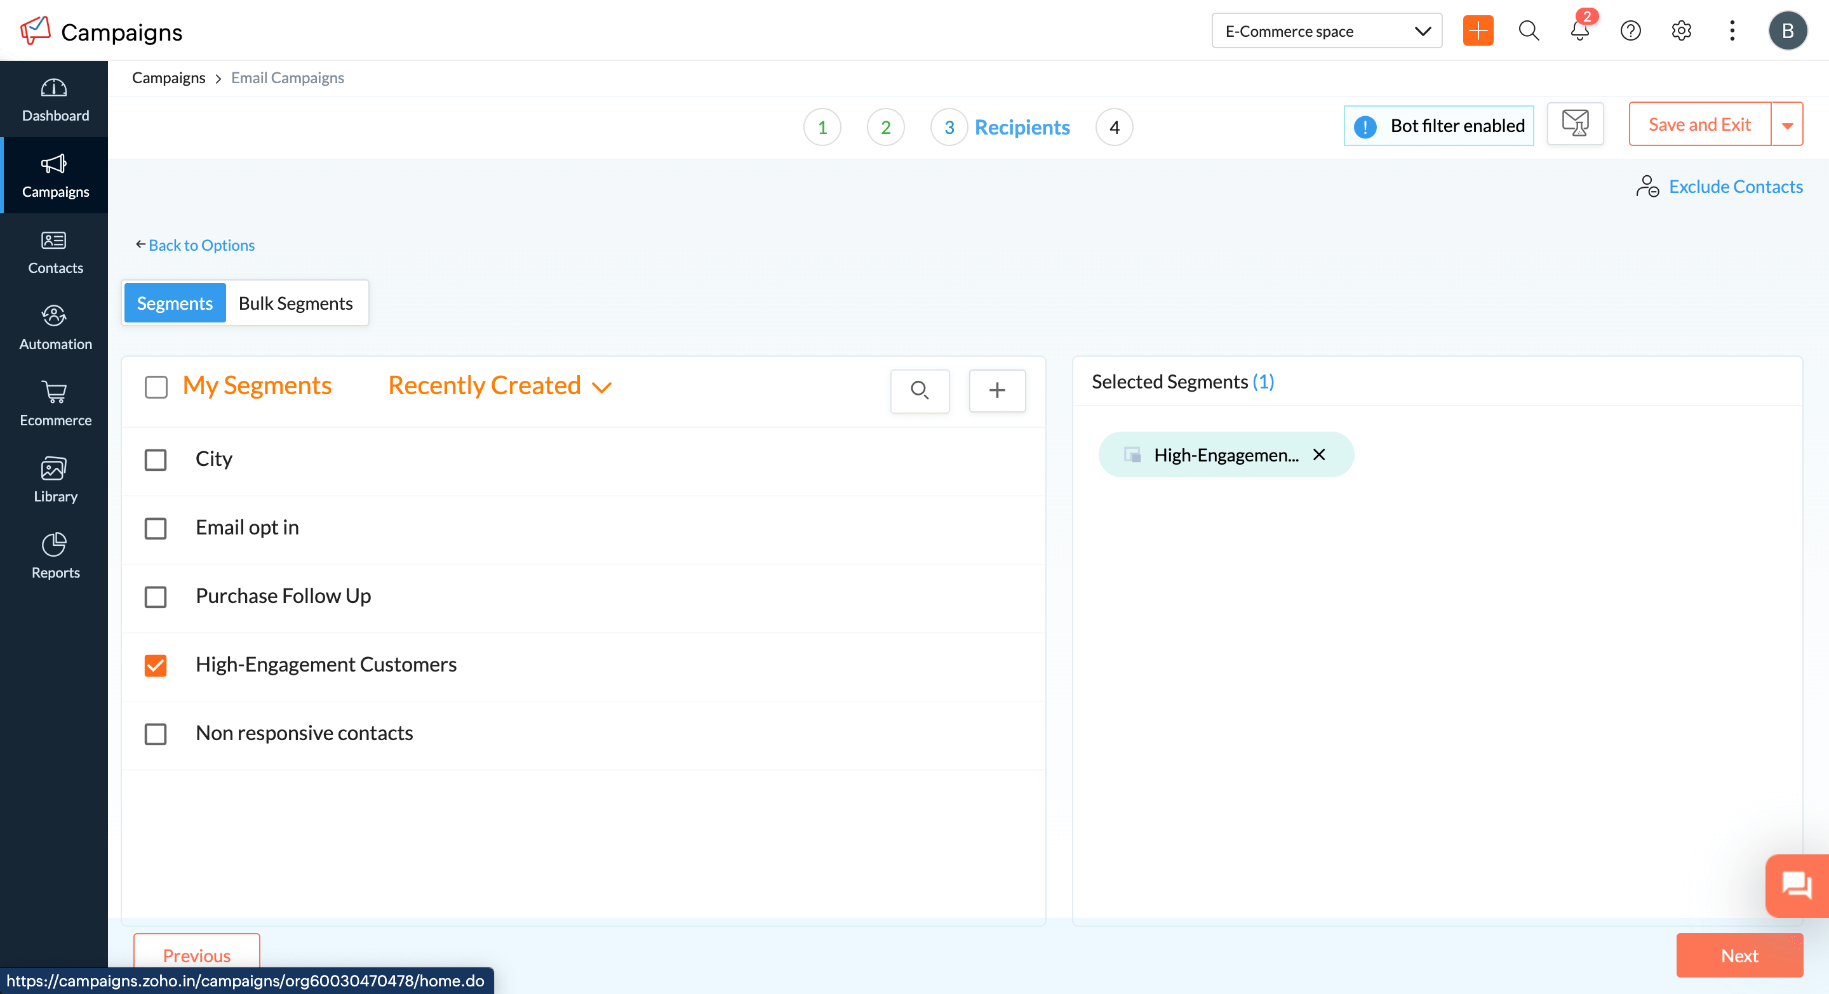Click the send test email icon
This screenshot has width=1829, height=994.
1575,124
